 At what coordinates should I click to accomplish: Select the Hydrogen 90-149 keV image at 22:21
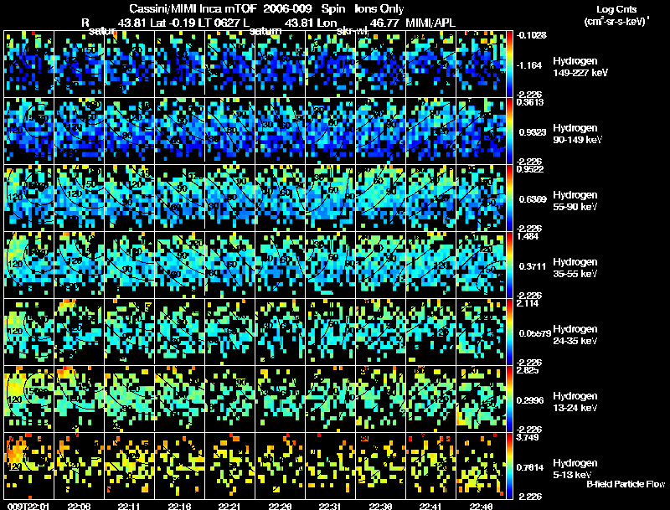229,131
